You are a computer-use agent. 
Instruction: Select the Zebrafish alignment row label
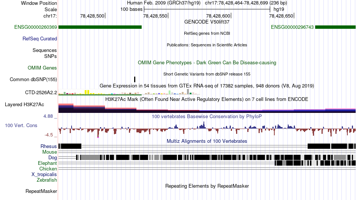pyautogui.click(x=47, y=180)
